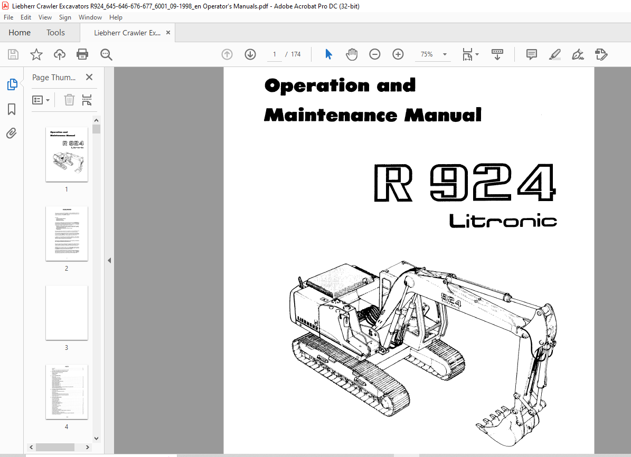Switch to the Home tab
631x457 pixels.
pos(20,33)
